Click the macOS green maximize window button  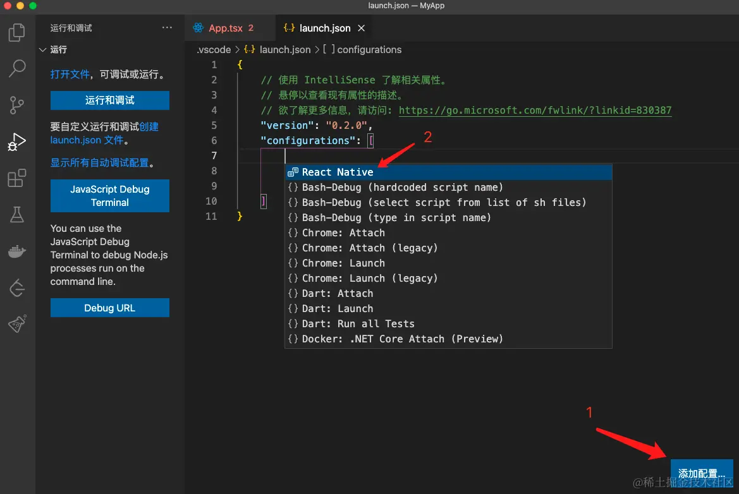pos(32,6)
